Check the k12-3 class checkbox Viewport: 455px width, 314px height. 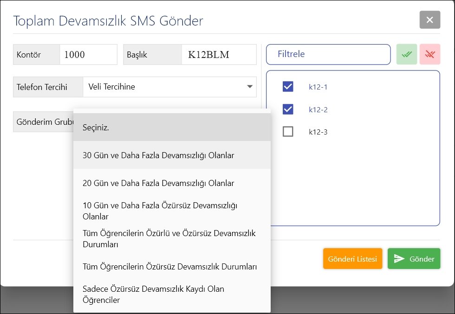[x=288, y=132]
